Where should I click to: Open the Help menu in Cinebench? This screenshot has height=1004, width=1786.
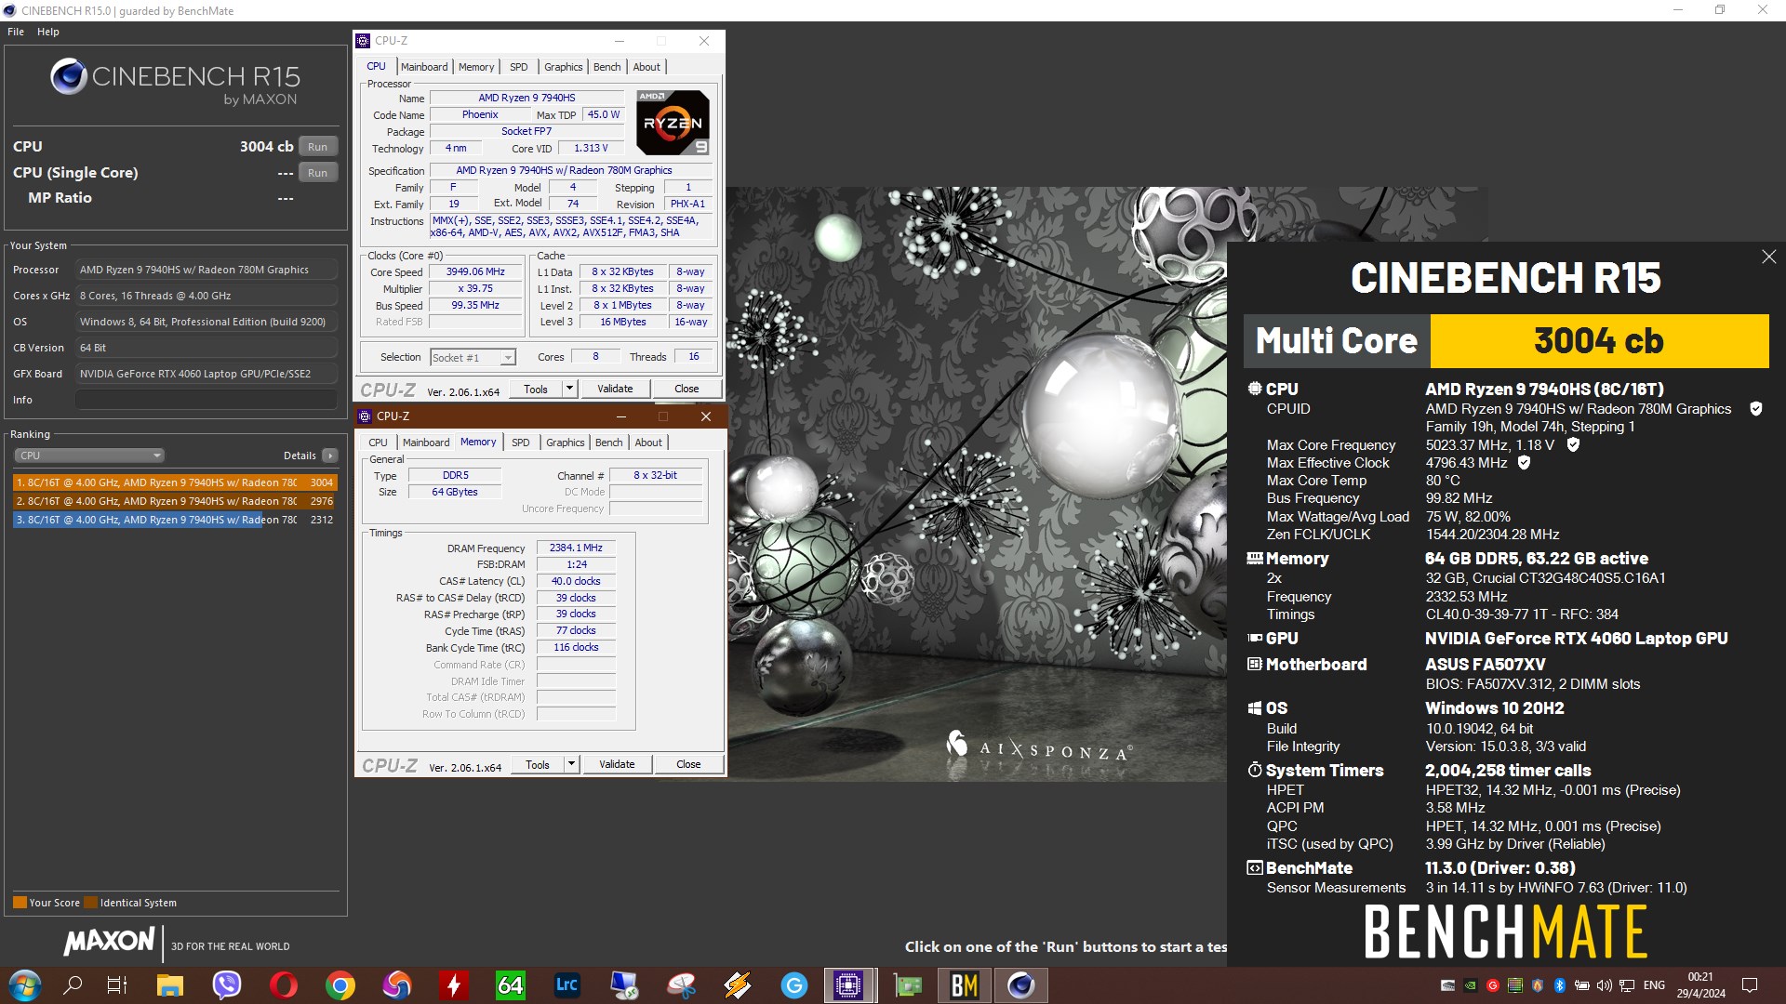(48, 32)
